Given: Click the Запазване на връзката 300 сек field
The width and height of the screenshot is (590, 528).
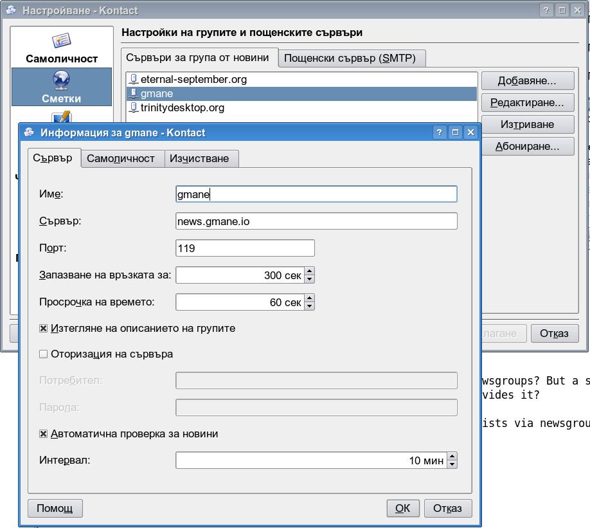Looking at the screenshot, I should click(x=240, y=275).
